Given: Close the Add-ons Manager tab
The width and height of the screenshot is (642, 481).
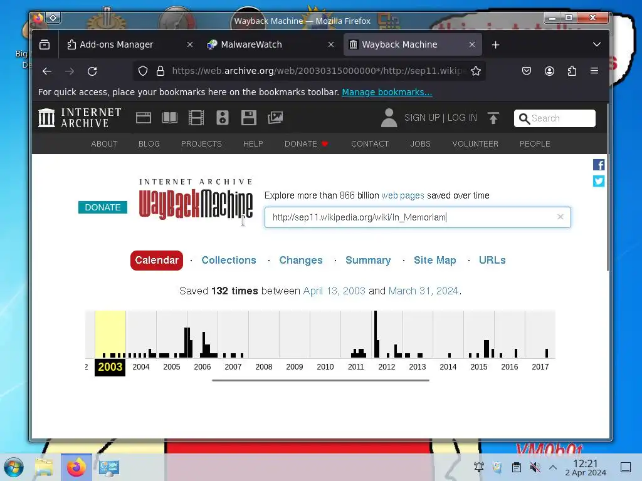Looking at the screenshot, I should (x=189, y=44).
